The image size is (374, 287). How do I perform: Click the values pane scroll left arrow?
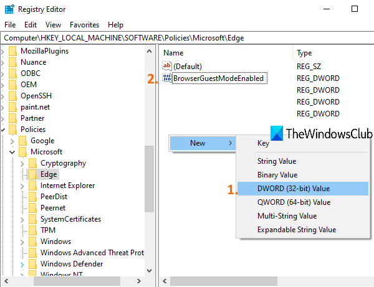pos(165,281)
